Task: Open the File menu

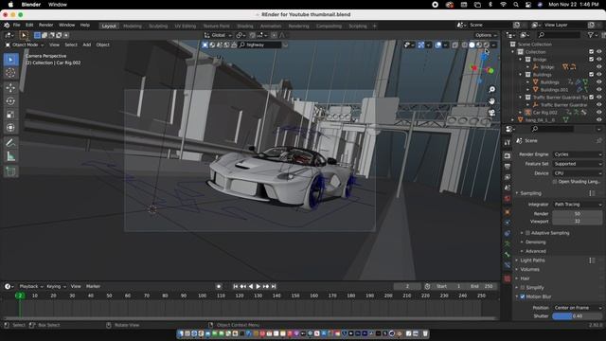Action: [x=17, y=26]
